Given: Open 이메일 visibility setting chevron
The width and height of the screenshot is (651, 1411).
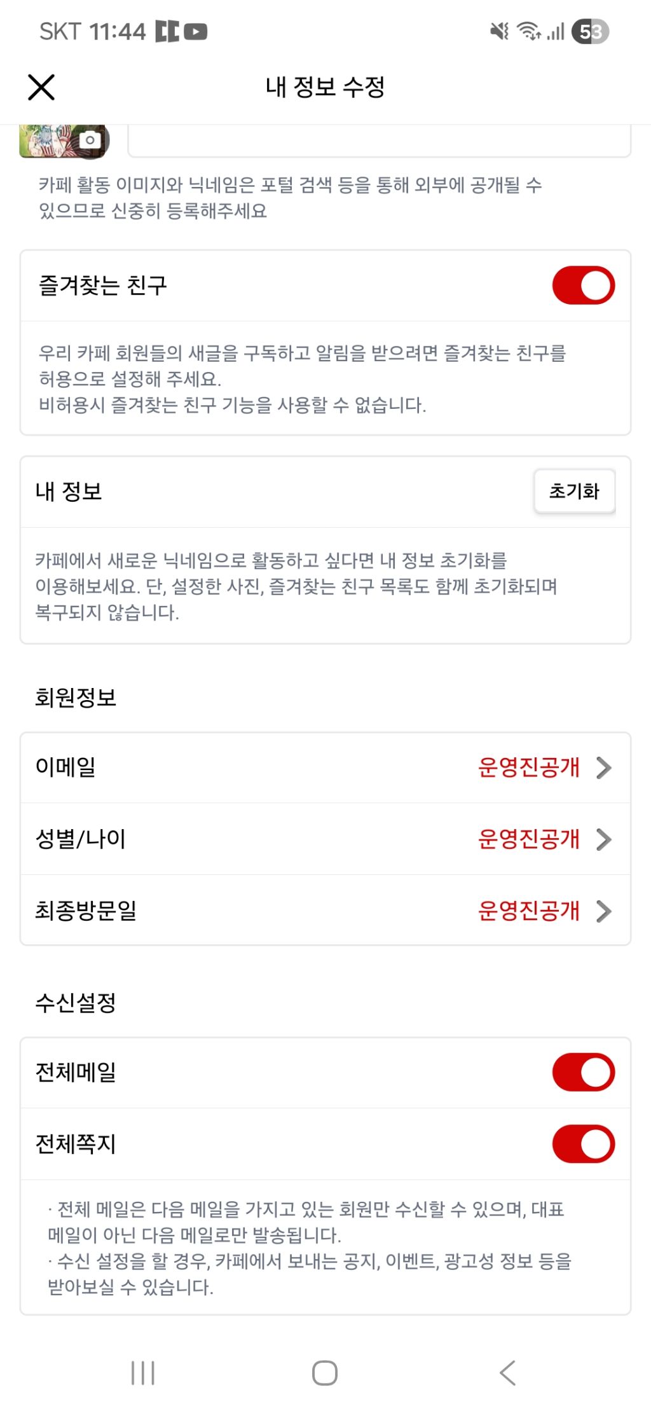Looking at the screenshot, I should tap(604, 767).
